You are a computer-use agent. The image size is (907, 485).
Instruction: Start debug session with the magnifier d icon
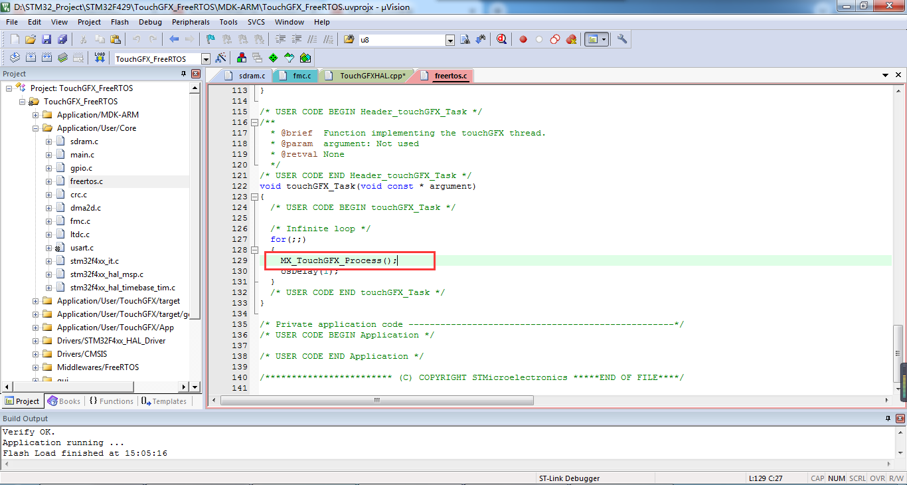coord(501,40)
